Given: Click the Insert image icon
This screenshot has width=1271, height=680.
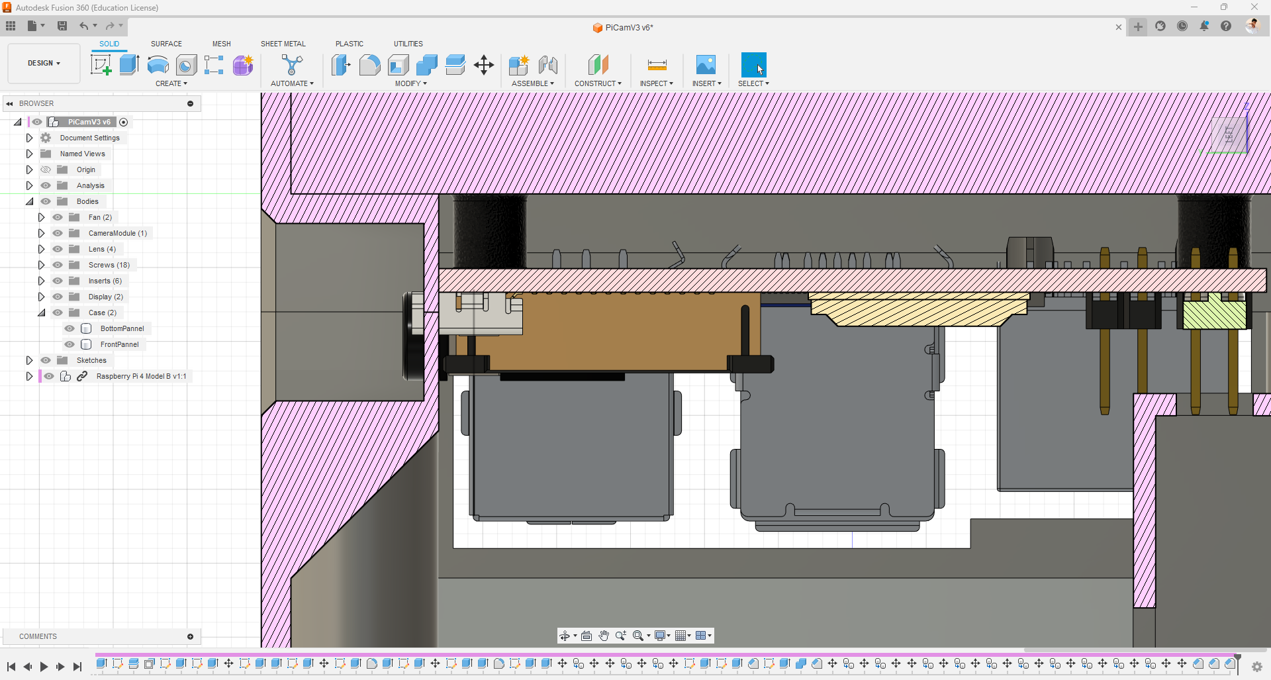Looking at the screenshot, I should click(x=706, y=65).
